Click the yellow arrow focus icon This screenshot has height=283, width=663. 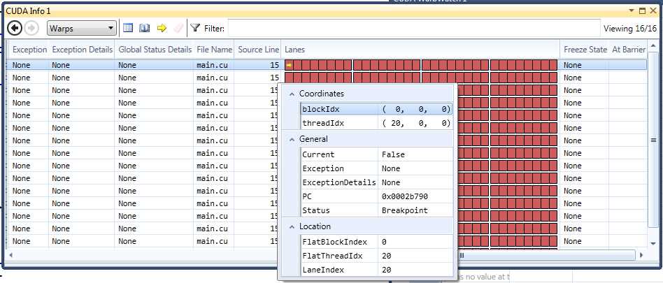click(x=162, y=28)
